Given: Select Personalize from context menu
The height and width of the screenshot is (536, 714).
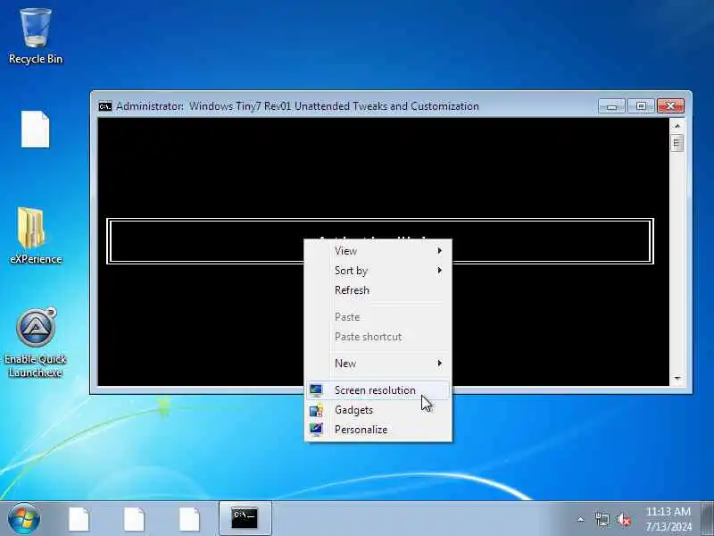Looking at the screenshot, I should click(x=378, y=430).
